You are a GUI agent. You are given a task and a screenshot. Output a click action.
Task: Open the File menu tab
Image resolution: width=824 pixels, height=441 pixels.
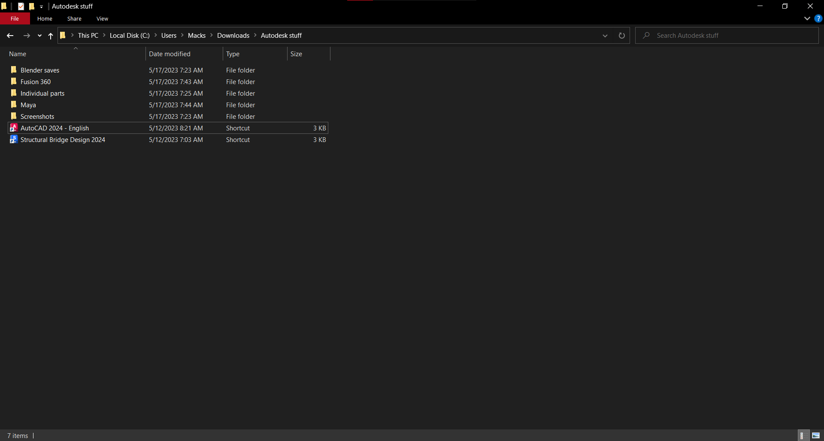[x=15, y=18]
